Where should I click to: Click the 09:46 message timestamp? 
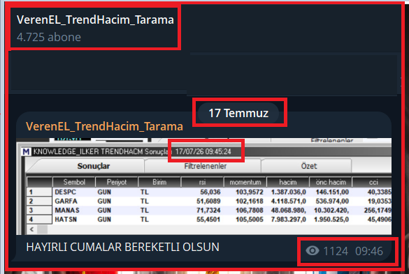tap(369, 252)
